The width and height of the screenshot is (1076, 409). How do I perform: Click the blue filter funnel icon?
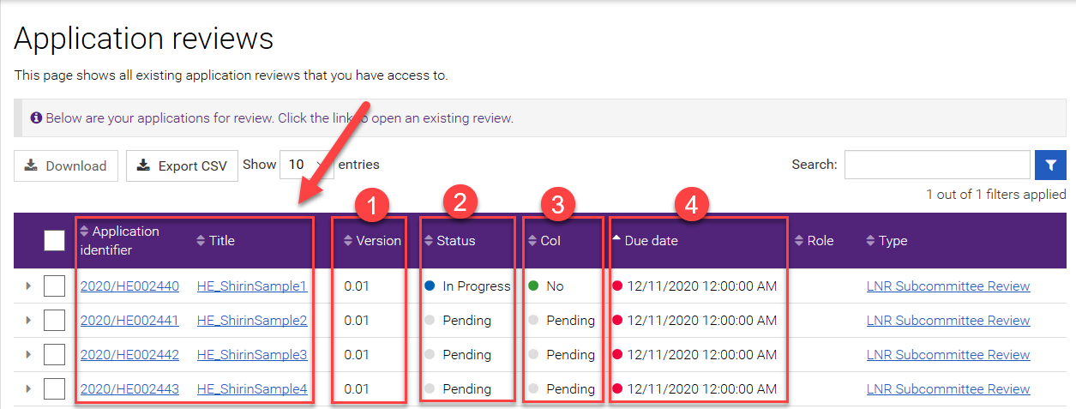click(1050, 165)
